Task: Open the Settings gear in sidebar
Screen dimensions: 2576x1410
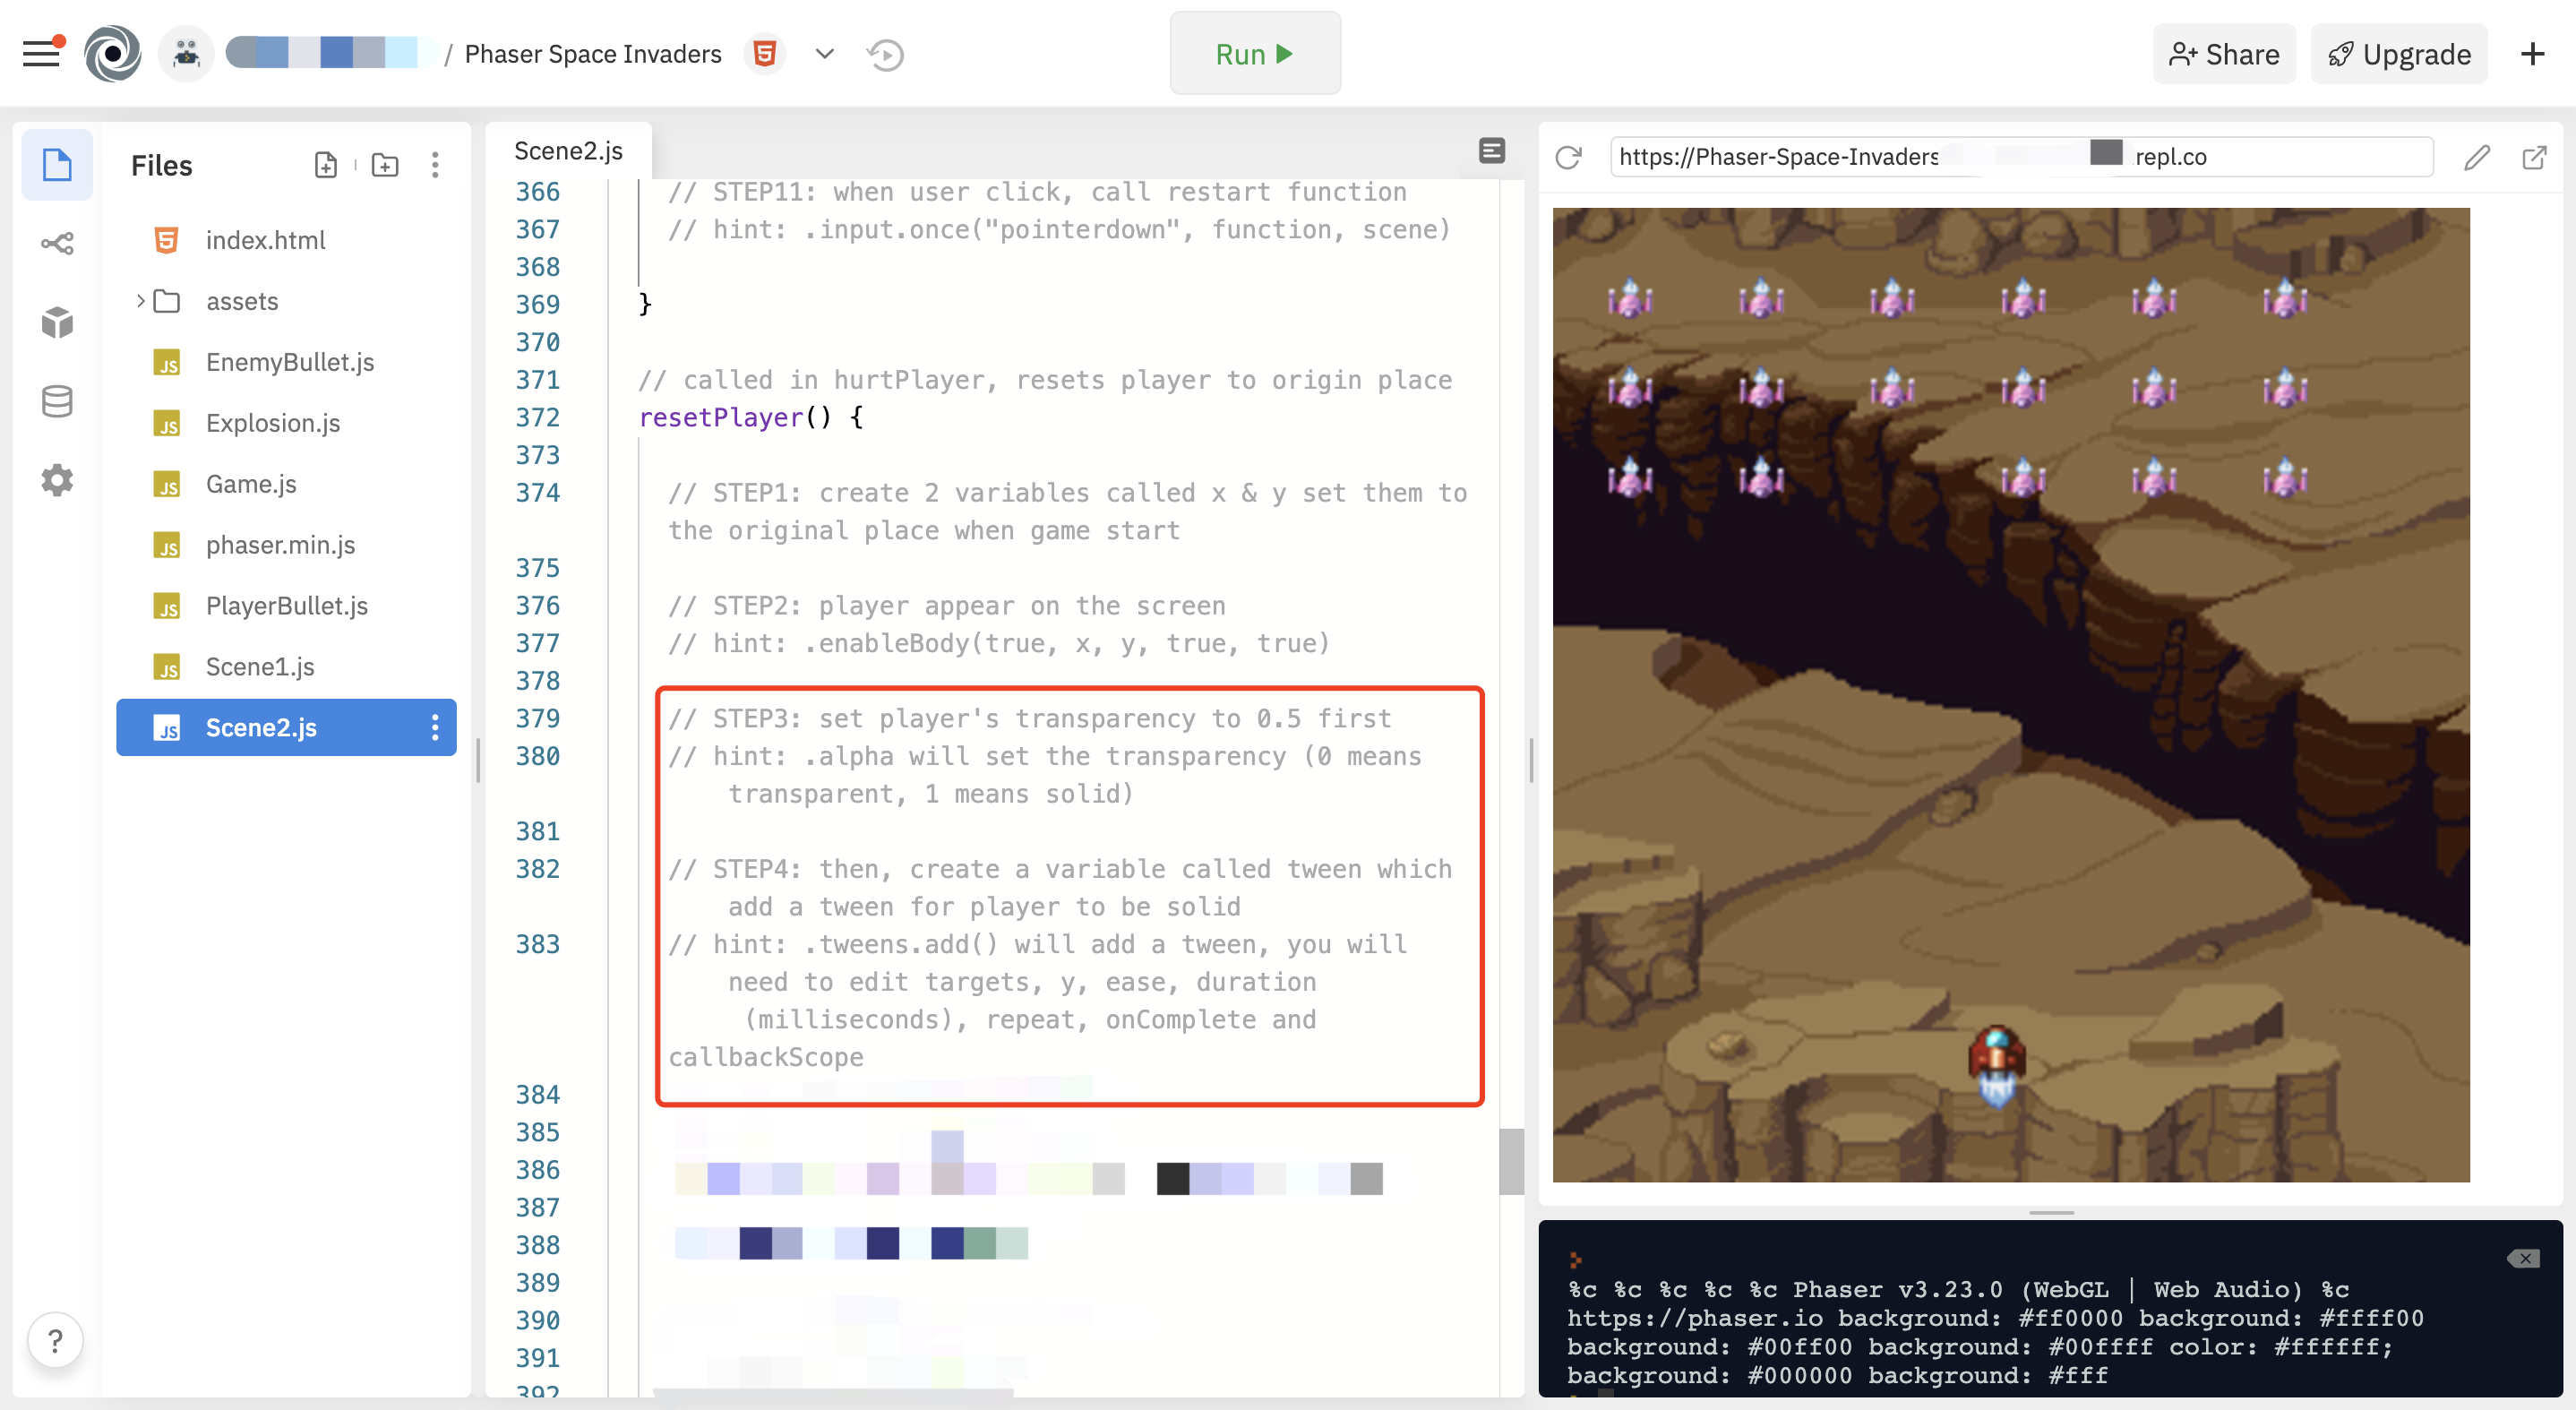Action: click(x=57, y=480)
